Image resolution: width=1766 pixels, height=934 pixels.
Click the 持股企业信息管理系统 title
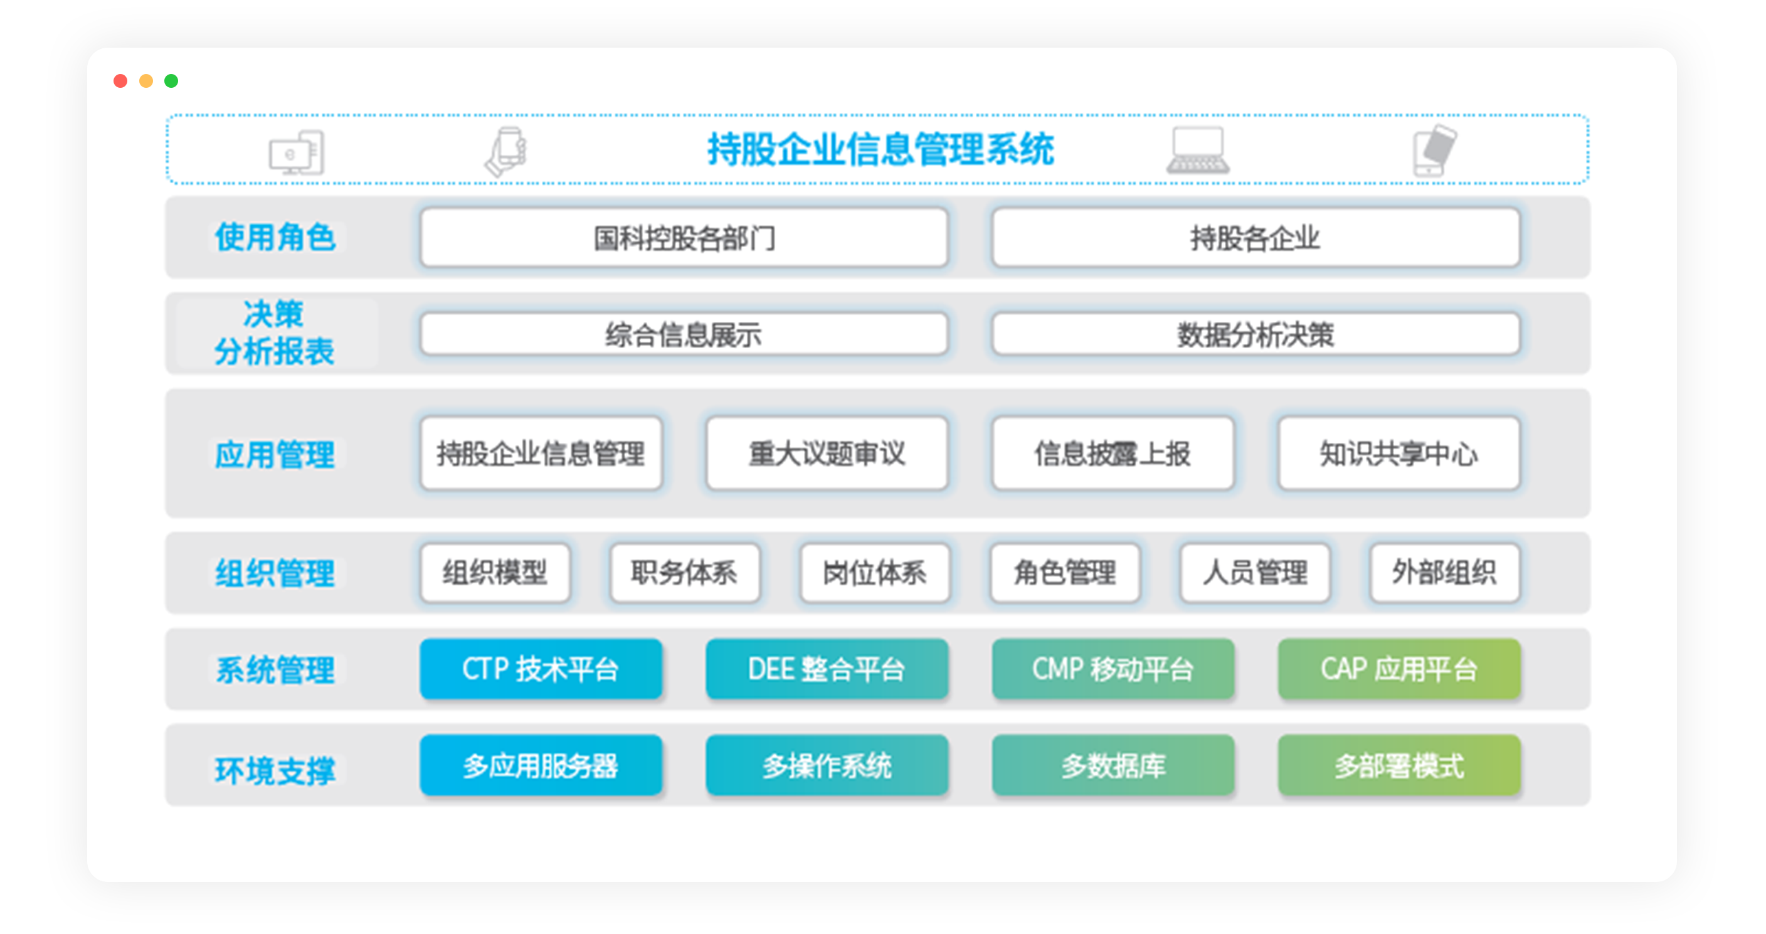[x=880, y=149]
